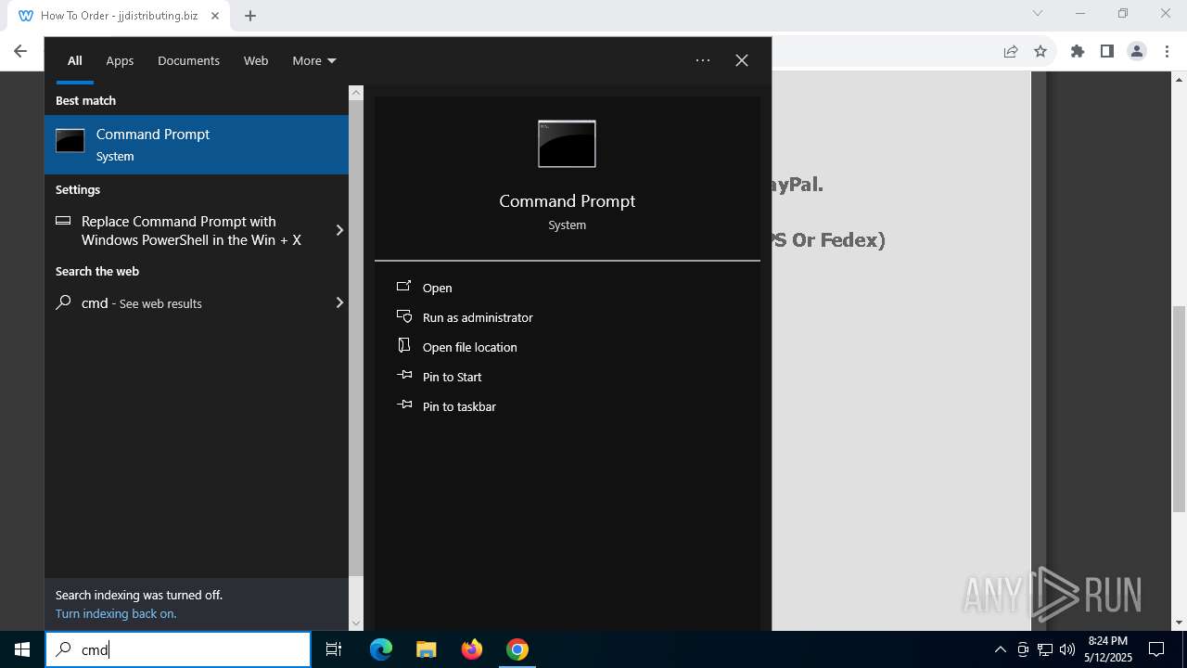Expand the More filter dropdown
This screenshot has height=668, width=1187.
tap(313, 60)
